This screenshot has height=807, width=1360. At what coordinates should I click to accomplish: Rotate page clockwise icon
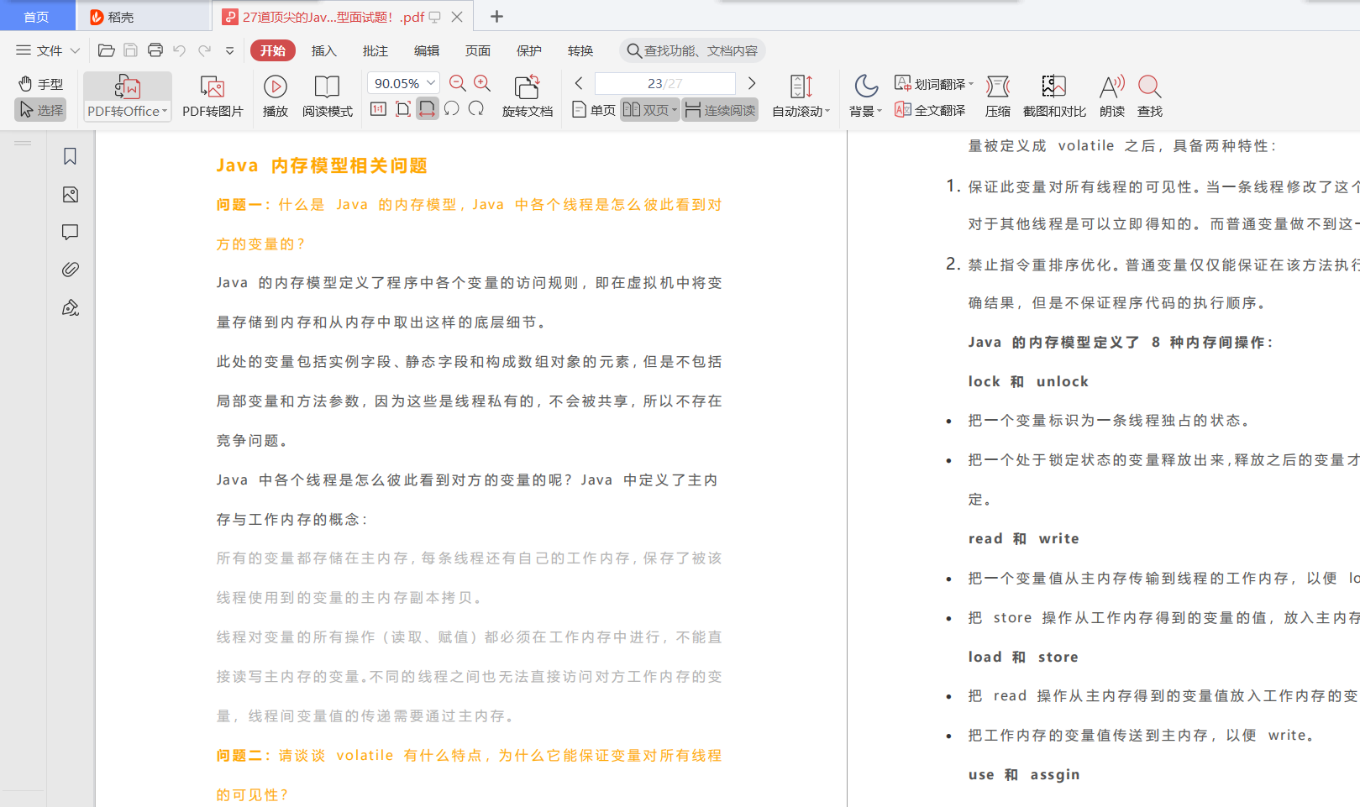(476, 109)
